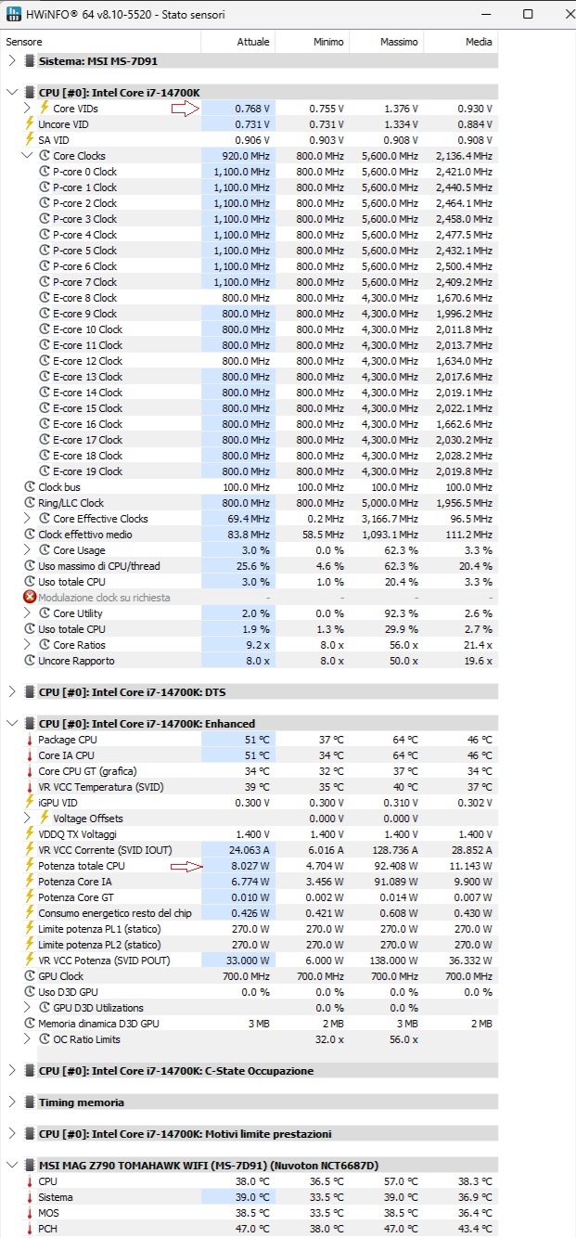Click the lightning icon beside Core VIDs

44,108
